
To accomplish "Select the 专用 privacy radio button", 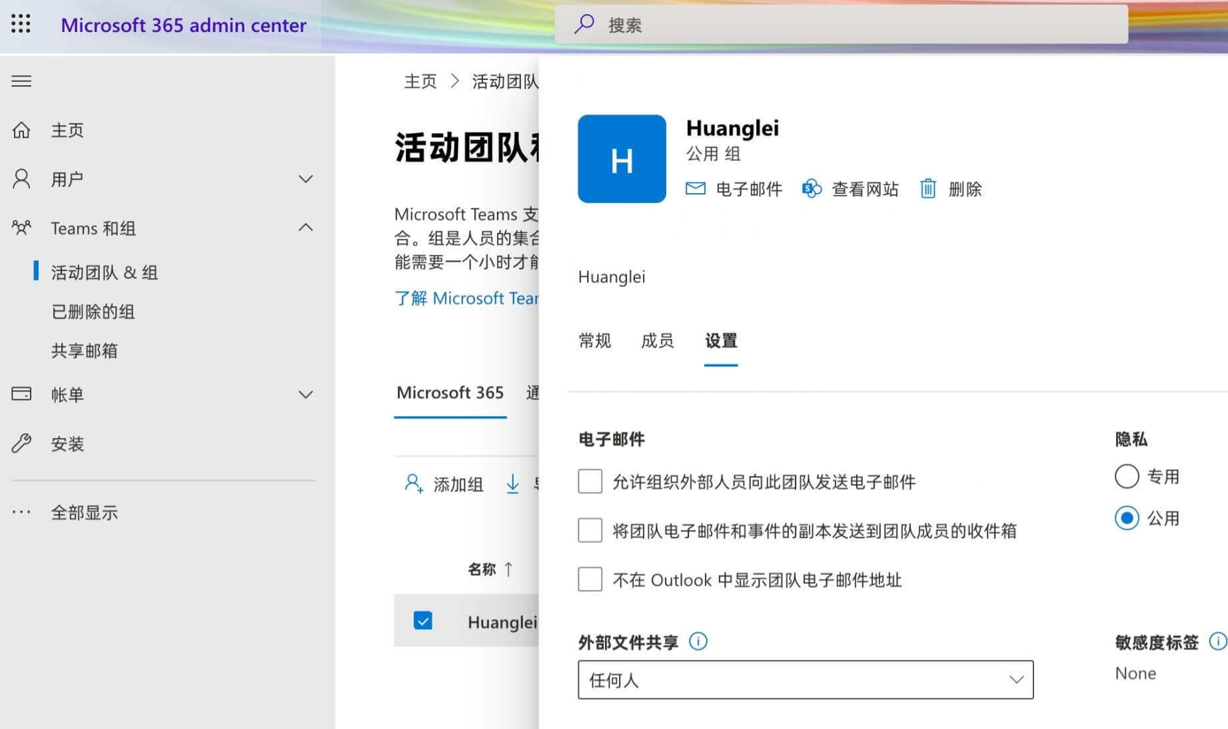I will 1126,477.
